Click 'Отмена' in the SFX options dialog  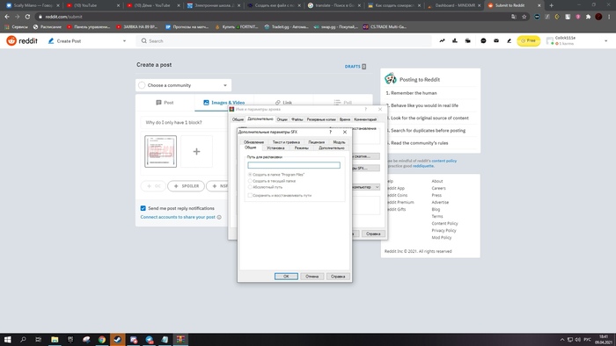click(x=312, y=277)
